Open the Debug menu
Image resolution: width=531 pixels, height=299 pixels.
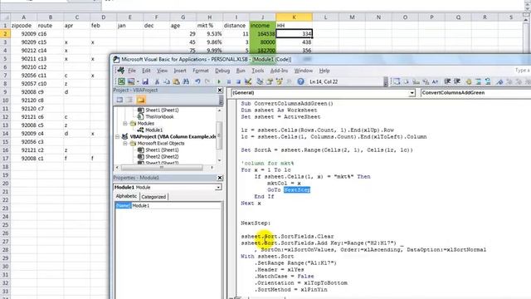click(222, 71)
